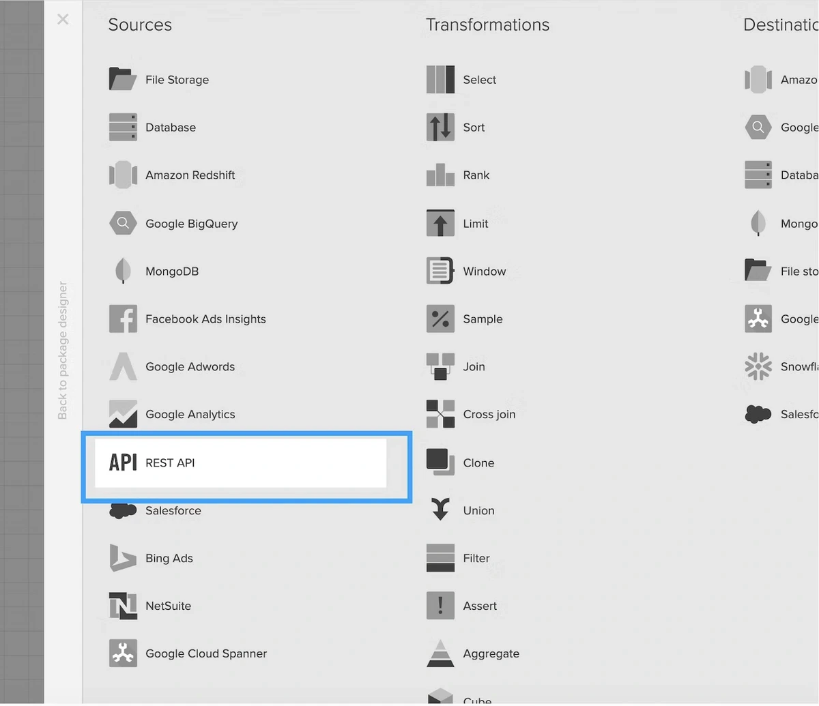Image resolution: width=819 pixels, height=706 pixels.
Task: Click Back to package designer link
Action: coord(63,351)
